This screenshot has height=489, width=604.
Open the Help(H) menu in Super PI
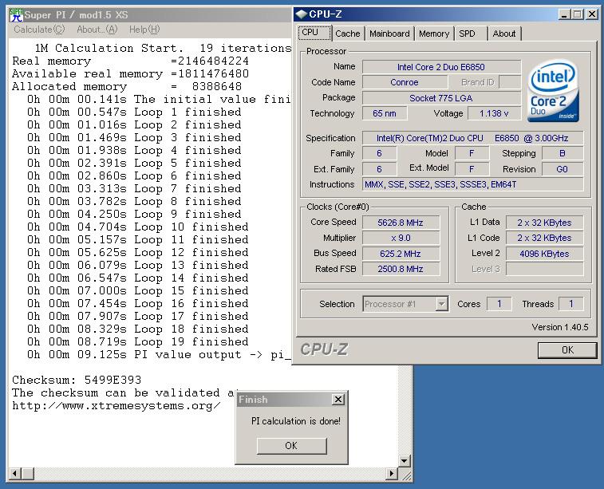(144, 30)
